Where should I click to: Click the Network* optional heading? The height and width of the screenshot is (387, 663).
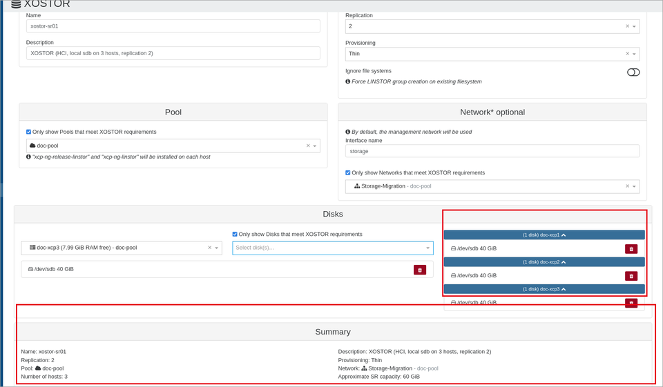[x=492, y=112]
